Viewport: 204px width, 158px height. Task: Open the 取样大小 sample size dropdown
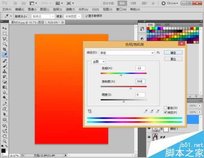point(43,16)
